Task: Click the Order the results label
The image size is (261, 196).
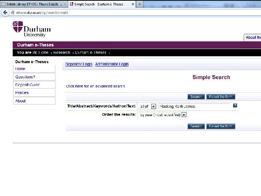Action: tap(119, 114)
